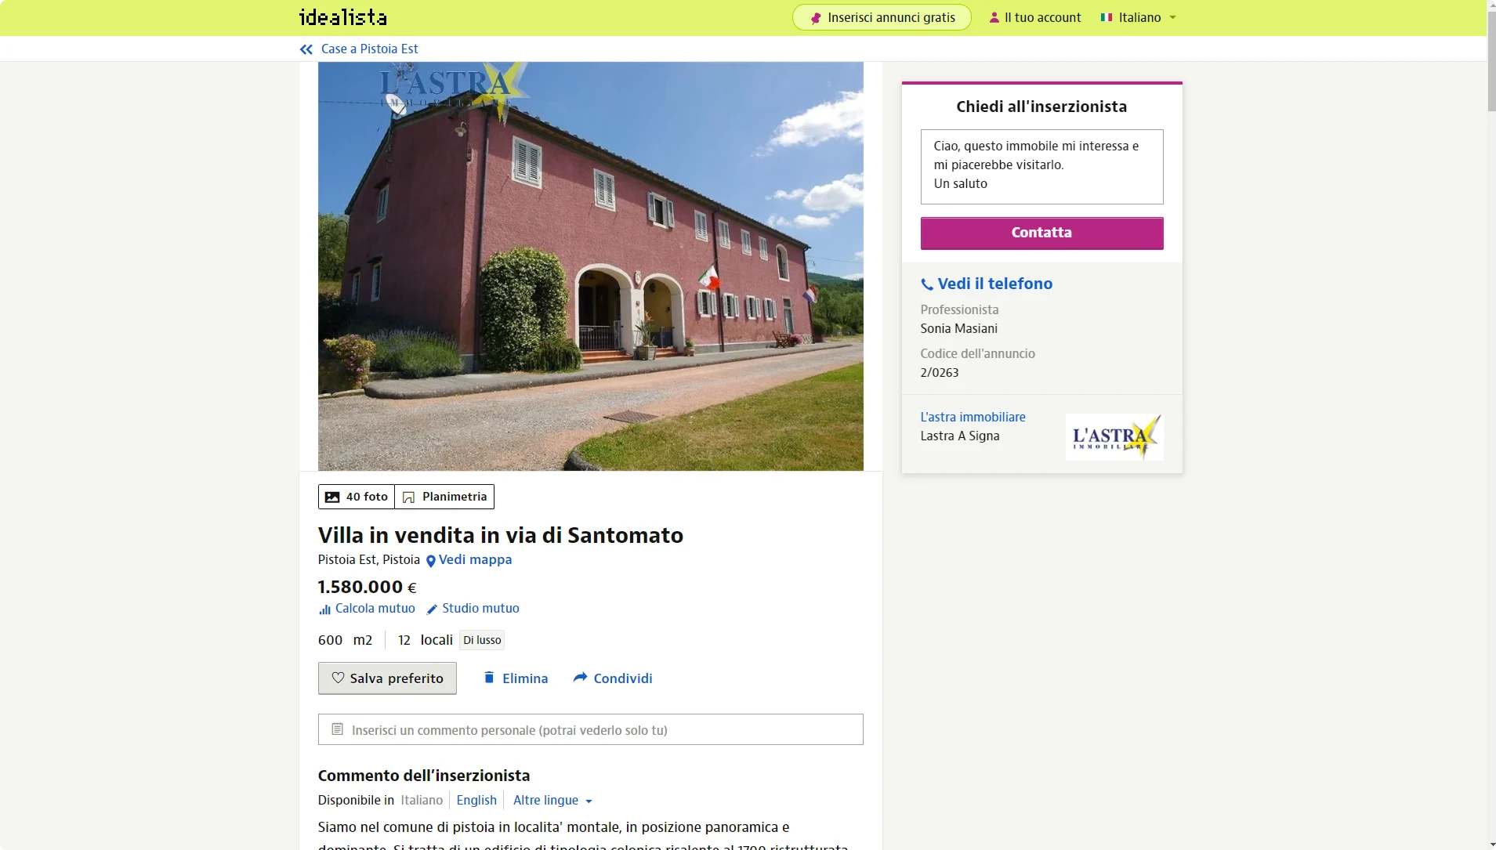
Task: Switch comment language to English
Action: pos(476,800)
